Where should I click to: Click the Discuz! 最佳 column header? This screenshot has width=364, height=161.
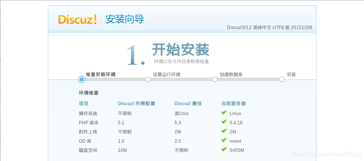(188, 104)
